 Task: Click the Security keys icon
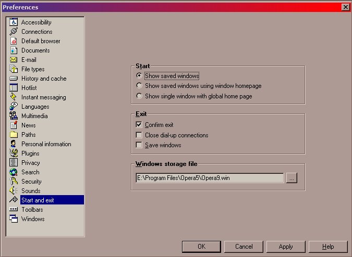pos(14,182)
